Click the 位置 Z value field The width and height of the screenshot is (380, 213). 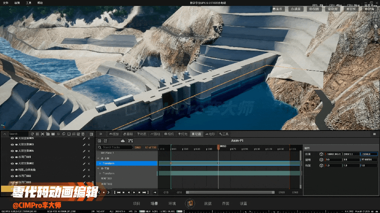369,154
